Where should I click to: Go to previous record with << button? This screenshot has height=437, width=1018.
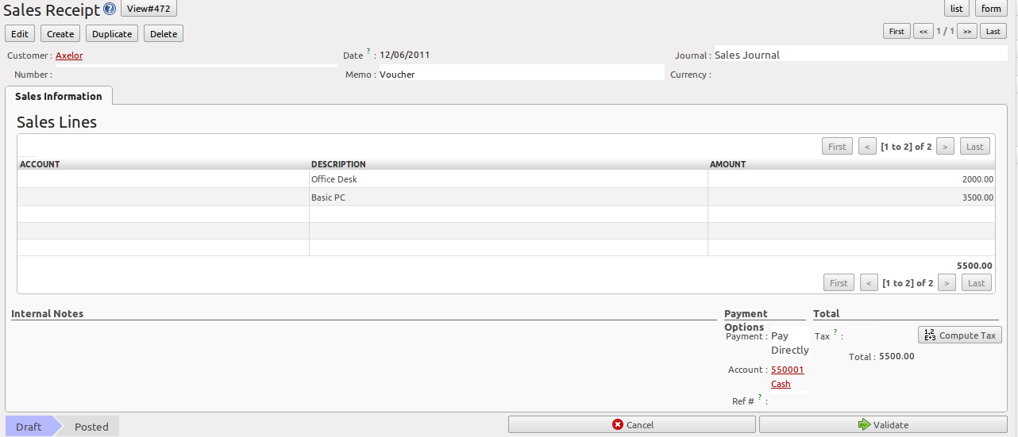pyautogui.click(x=923, y=32)
